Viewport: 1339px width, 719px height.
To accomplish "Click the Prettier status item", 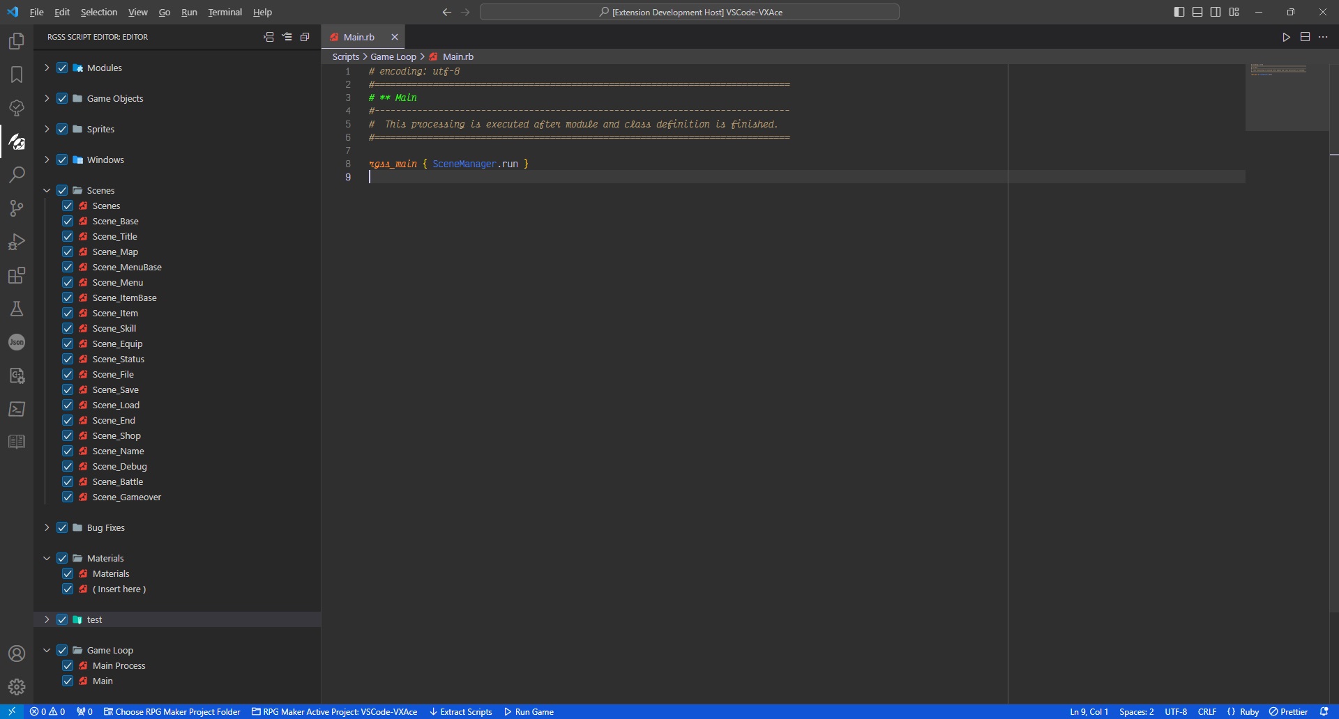I will [x=1288, y=711].
